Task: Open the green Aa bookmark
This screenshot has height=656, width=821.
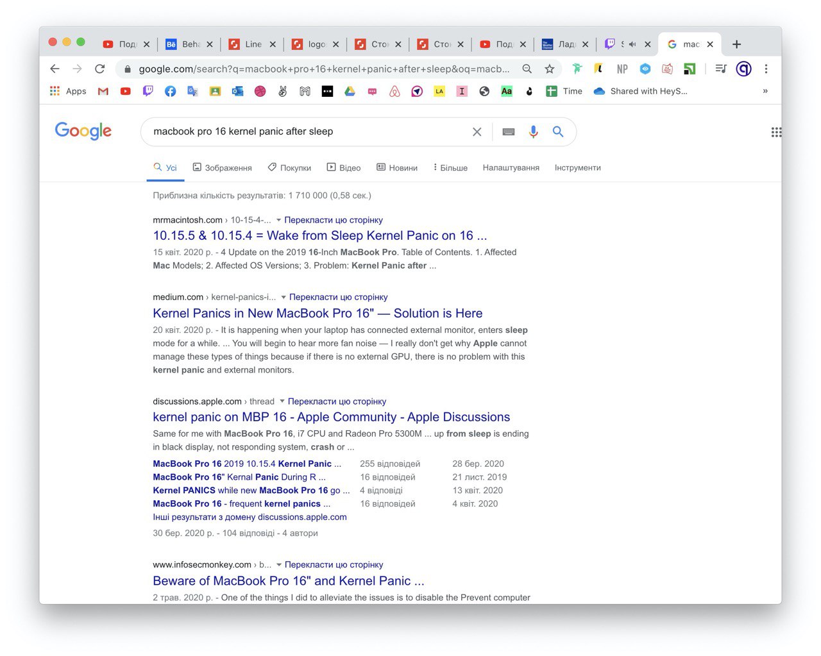Action: pos(507,91)
